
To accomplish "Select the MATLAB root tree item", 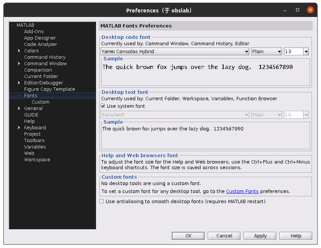I will click(25, 25).
